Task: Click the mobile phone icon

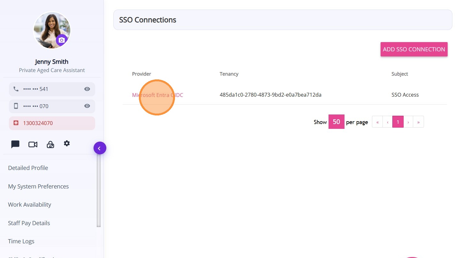Action: coord(16,106)
